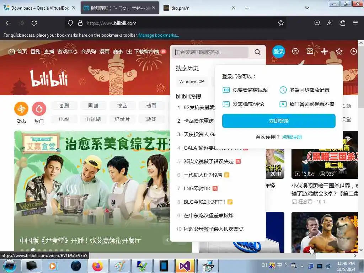This screenshot has height=273, width=364.
Task: Open trending search BLG今晚21点打T1
Action: pos(204,202)
